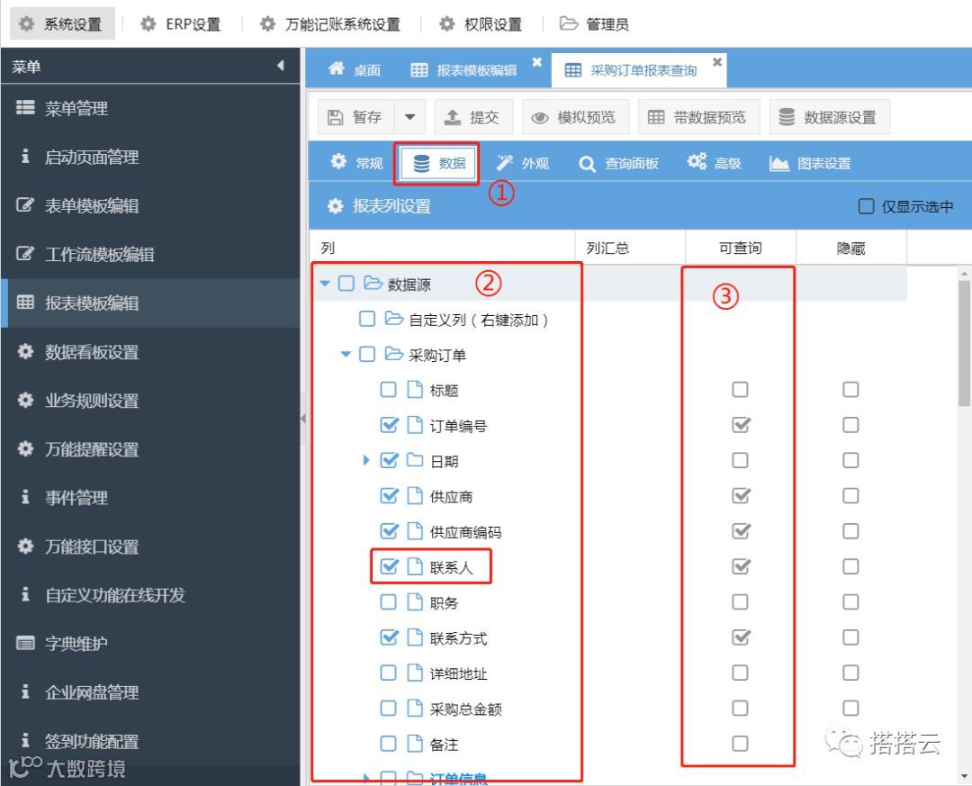Collapse the 菜单 sidebar arrow

[x=281, y=65]
